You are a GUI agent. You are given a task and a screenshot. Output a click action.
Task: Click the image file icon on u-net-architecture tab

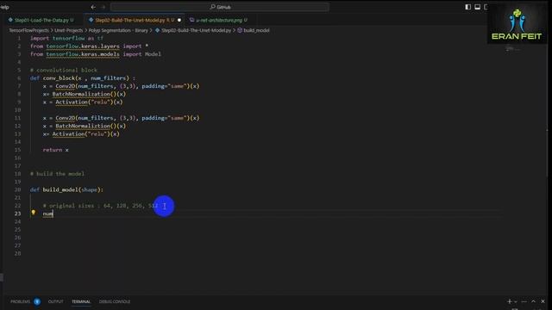coord(191,20)
